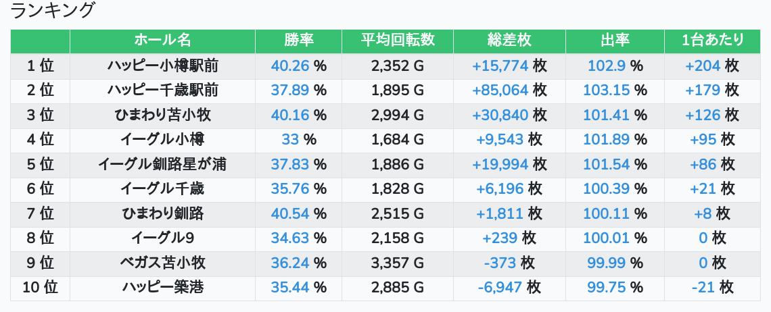The width and height of the screenshot is (771, 312).
Task: Open ベガス苫小牧 hall entry
Action: tap(162, 263)
